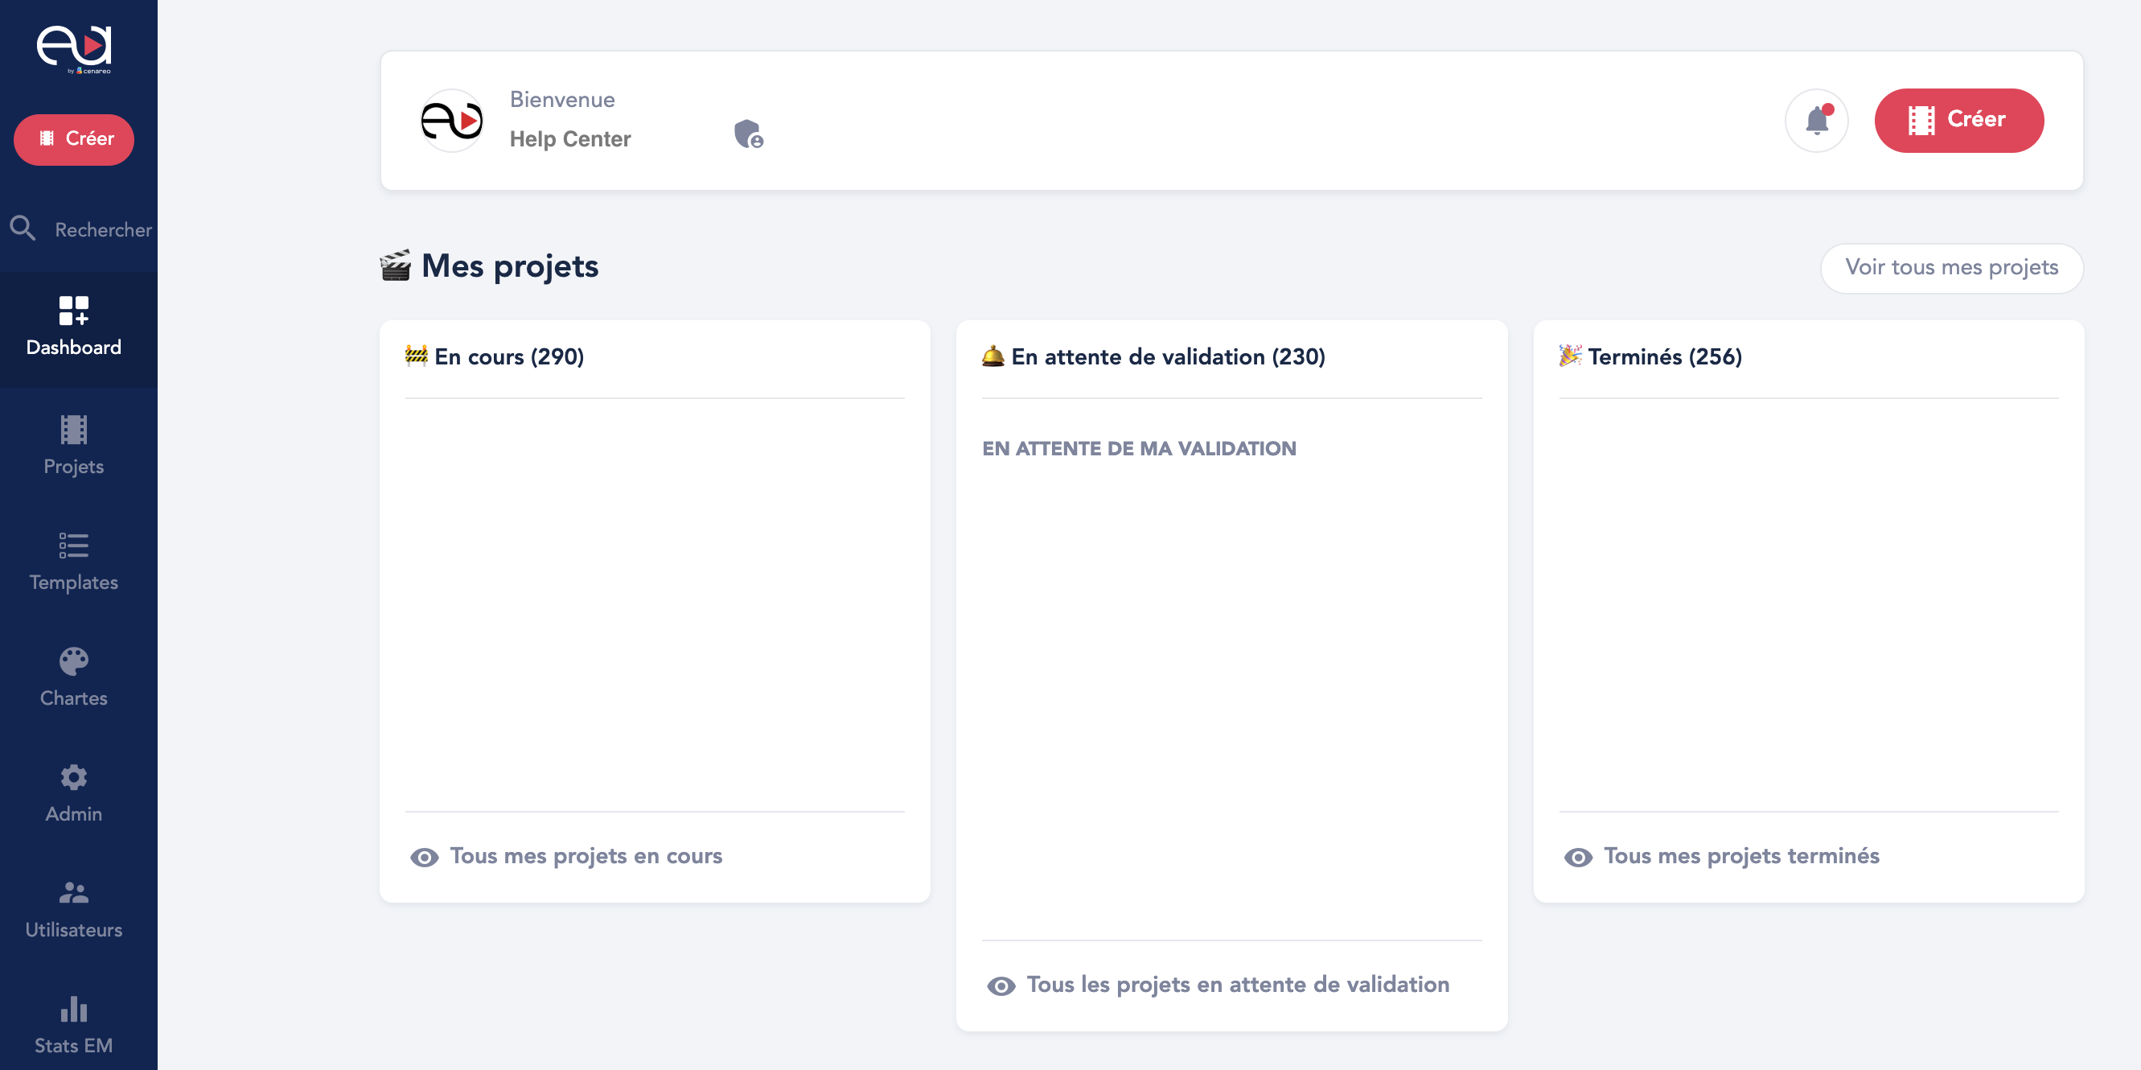Go to Templates in the sidebar
Screen dimensions: 2141x1070
74,562
